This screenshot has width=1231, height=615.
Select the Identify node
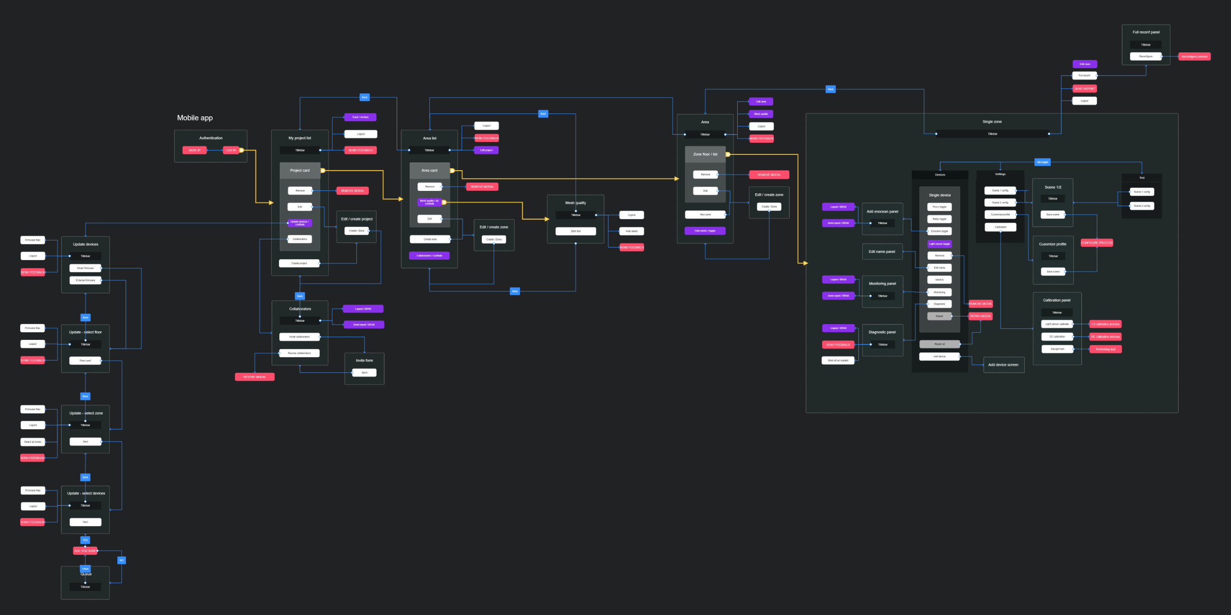(940, 280)
